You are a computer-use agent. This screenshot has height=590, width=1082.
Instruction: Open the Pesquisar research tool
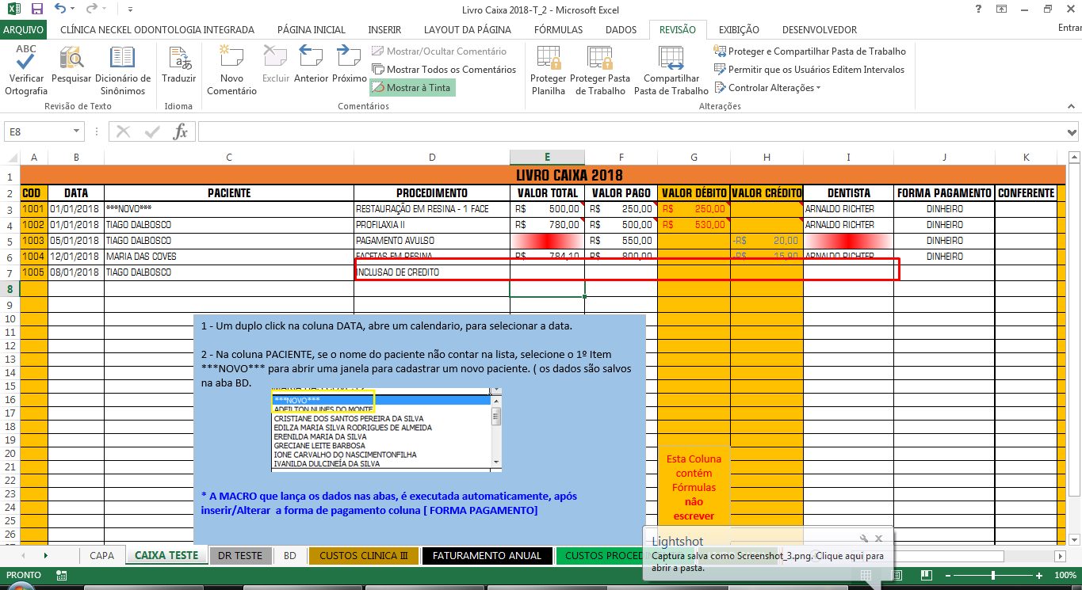71,64
